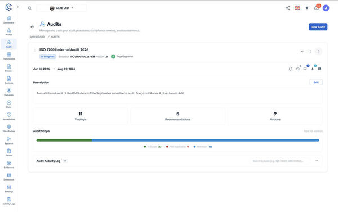
Task: Click the New Audit button
Action: [x=318, y=27]
